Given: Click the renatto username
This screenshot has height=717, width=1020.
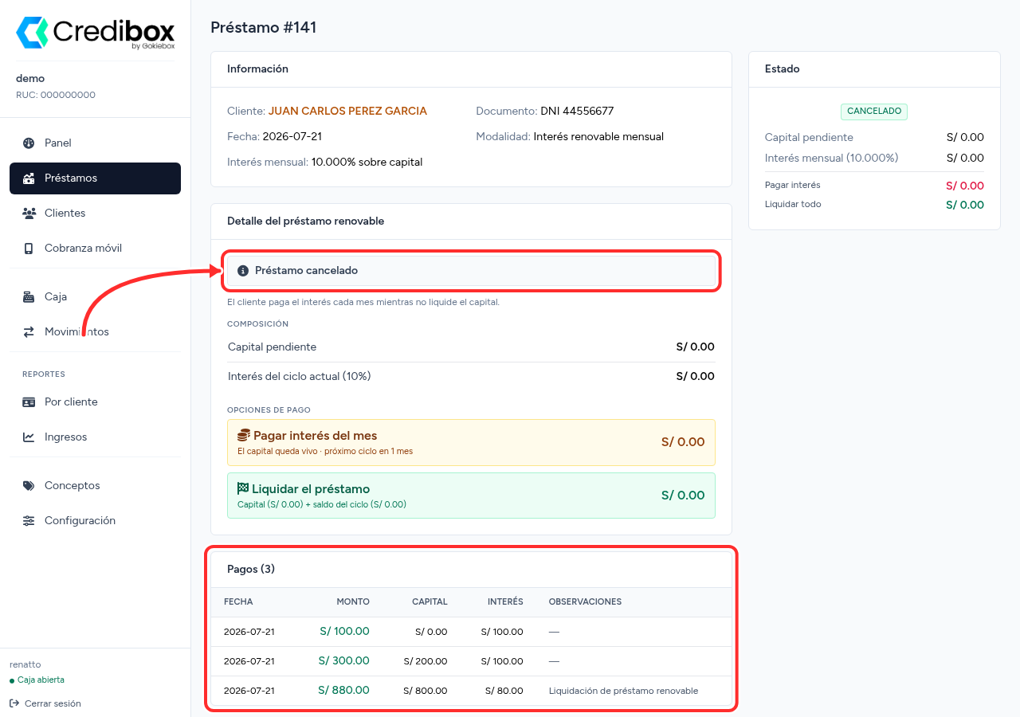Looking at the screenshot, I should [x=25, y=664].
